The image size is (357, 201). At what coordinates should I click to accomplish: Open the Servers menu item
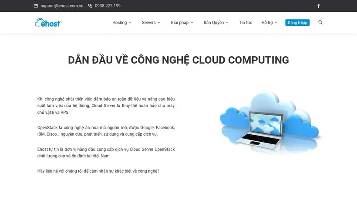click(148, 23)
